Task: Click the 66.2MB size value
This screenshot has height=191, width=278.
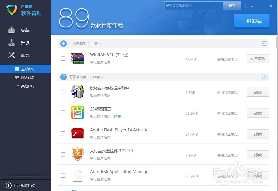Action: (191, 176)
